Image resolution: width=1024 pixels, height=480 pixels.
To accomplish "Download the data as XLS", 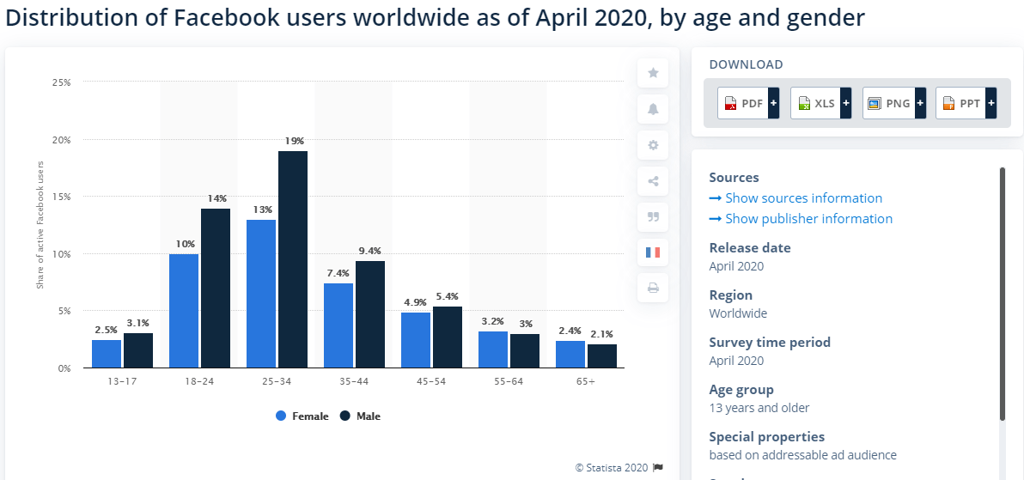I will 815,103.
